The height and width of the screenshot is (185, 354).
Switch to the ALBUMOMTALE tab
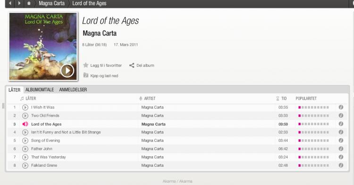point(40,89)
